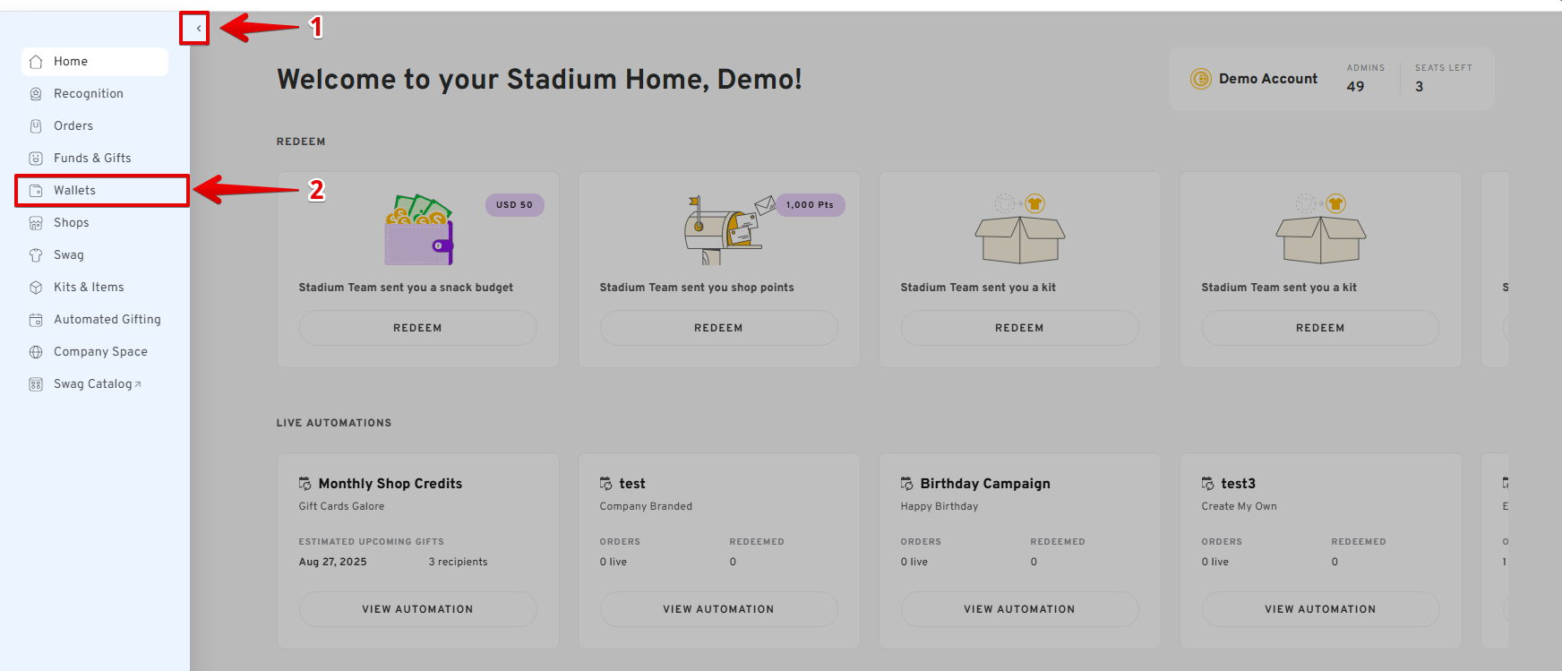Select the Funds & Gifts icon
This screenshot has width=1562, height=671.
click(36, 159)
